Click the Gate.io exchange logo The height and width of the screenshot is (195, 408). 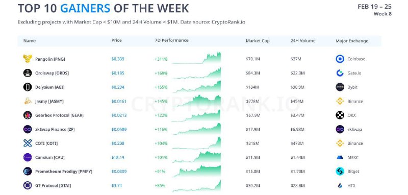click(340, 73)
